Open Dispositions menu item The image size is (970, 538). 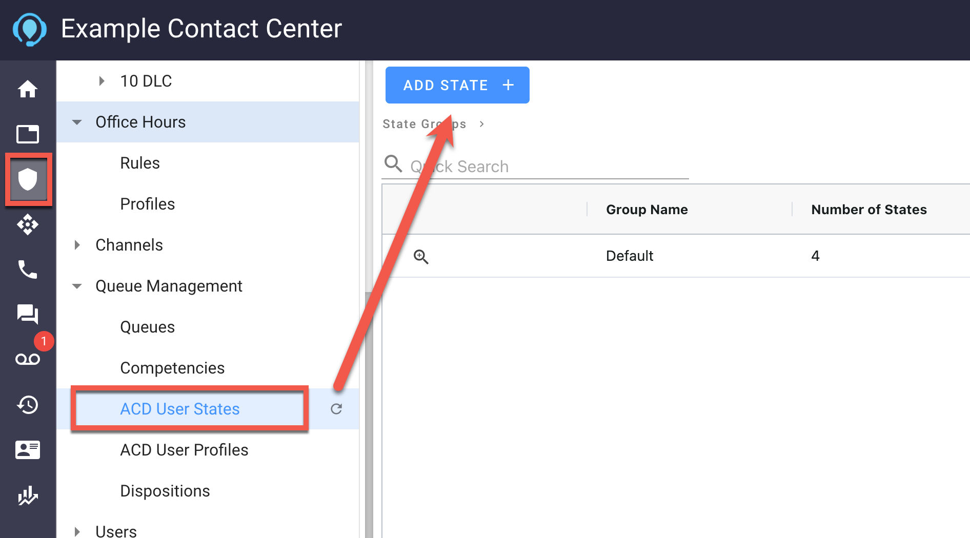coord(165,491)
